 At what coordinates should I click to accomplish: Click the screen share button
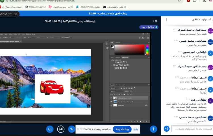(x=50, y=129)
